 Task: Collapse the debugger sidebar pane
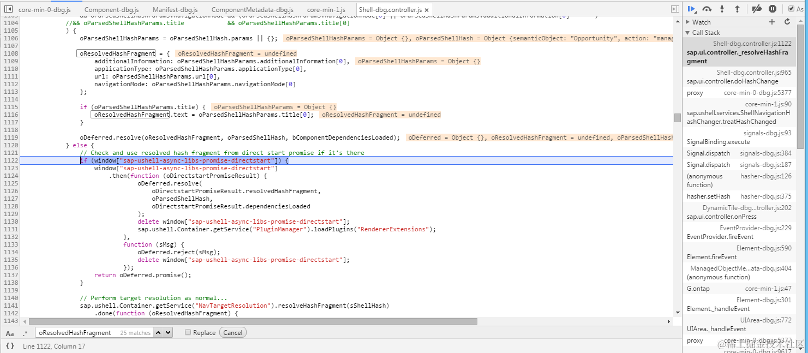pyautogui.click(x=675, y=9)
